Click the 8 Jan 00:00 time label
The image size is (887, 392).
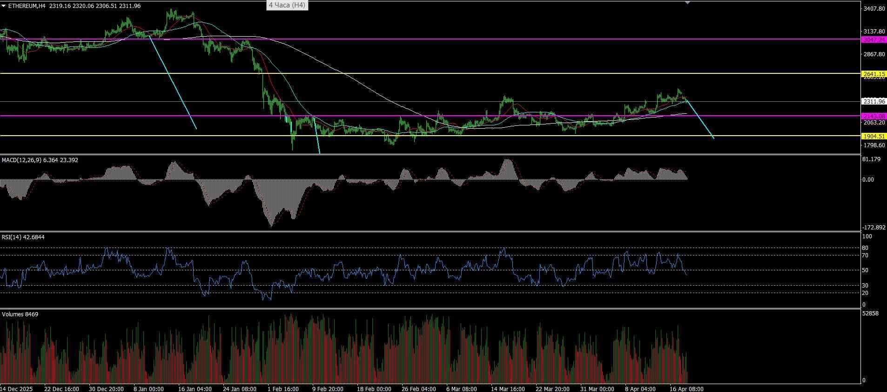(x=149, y=389)
